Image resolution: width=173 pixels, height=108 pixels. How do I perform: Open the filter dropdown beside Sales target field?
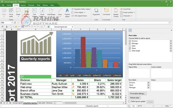tap(171, 51)
